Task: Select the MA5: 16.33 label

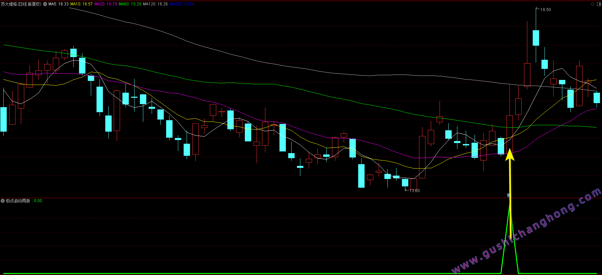Action: click(59, 4)
